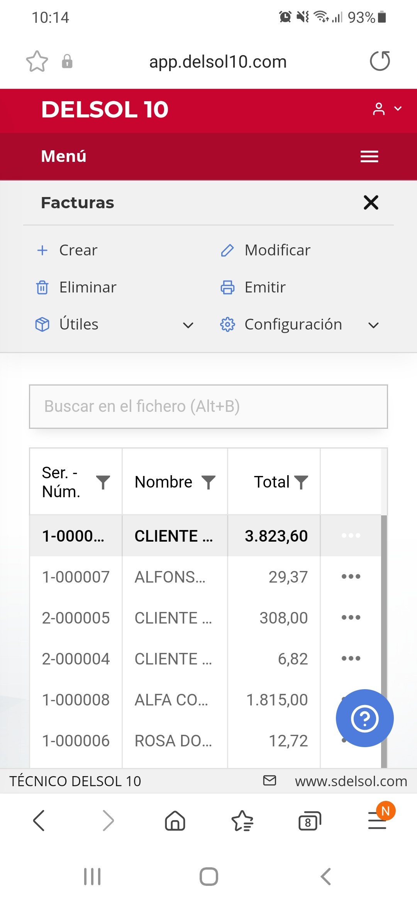Close the Facturas panel
The height and width of the screenshot is (904, 417).
(x=371, y=202)
